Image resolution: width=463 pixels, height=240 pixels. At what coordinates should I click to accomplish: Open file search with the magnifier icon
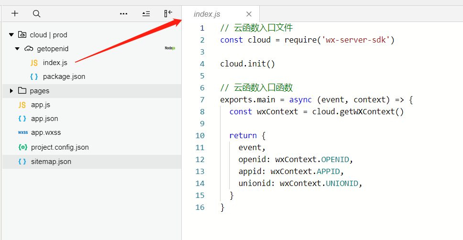click(37, 13)
